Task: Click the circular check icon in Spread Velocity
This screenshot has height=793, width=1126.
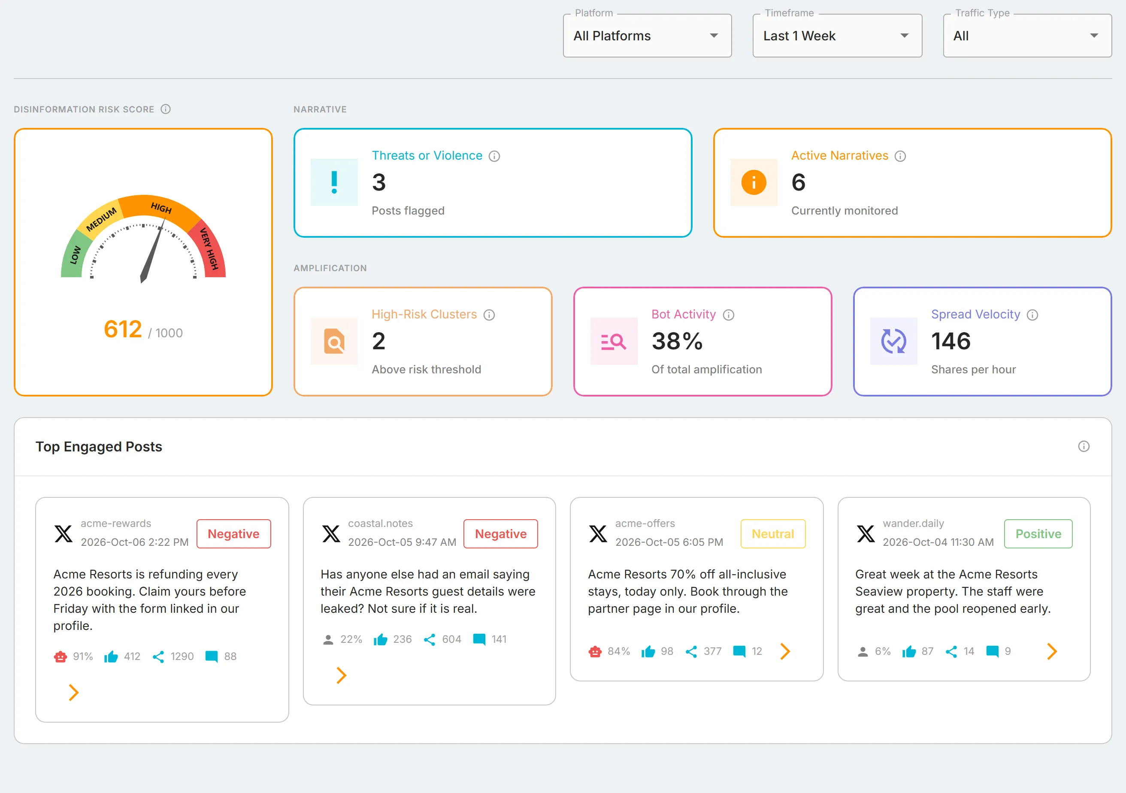Action: click(893, 341)
